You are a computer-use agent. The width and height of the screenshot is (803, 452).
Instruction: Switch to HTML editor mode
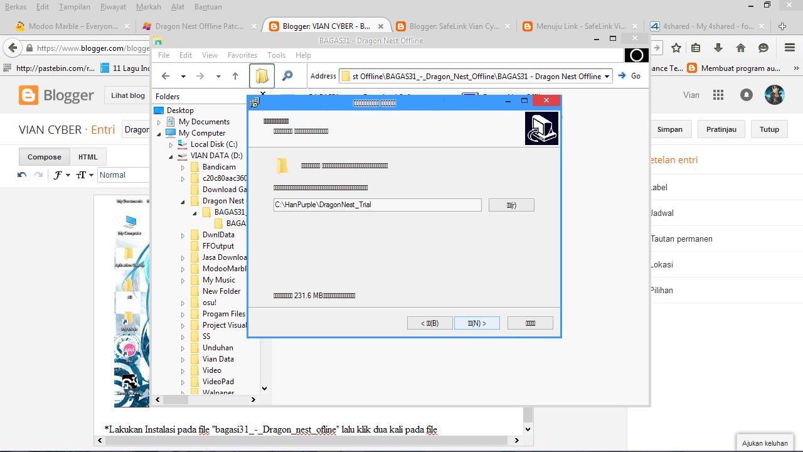click(88, 157)
